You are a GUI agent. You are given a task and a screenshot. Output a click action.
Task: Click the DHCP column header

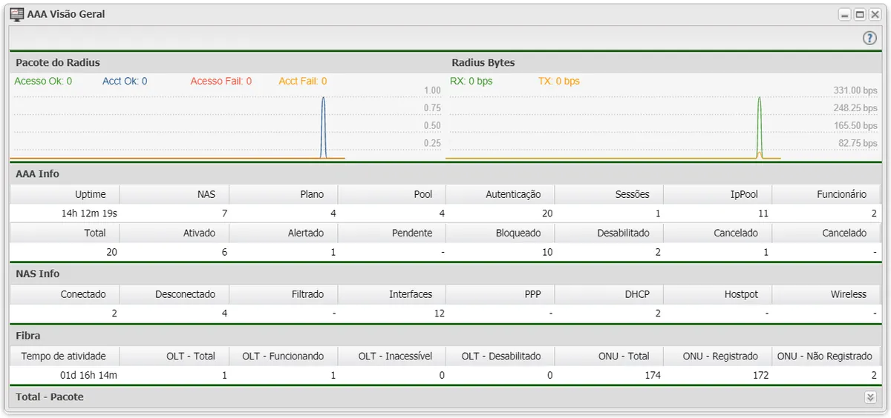609,294
